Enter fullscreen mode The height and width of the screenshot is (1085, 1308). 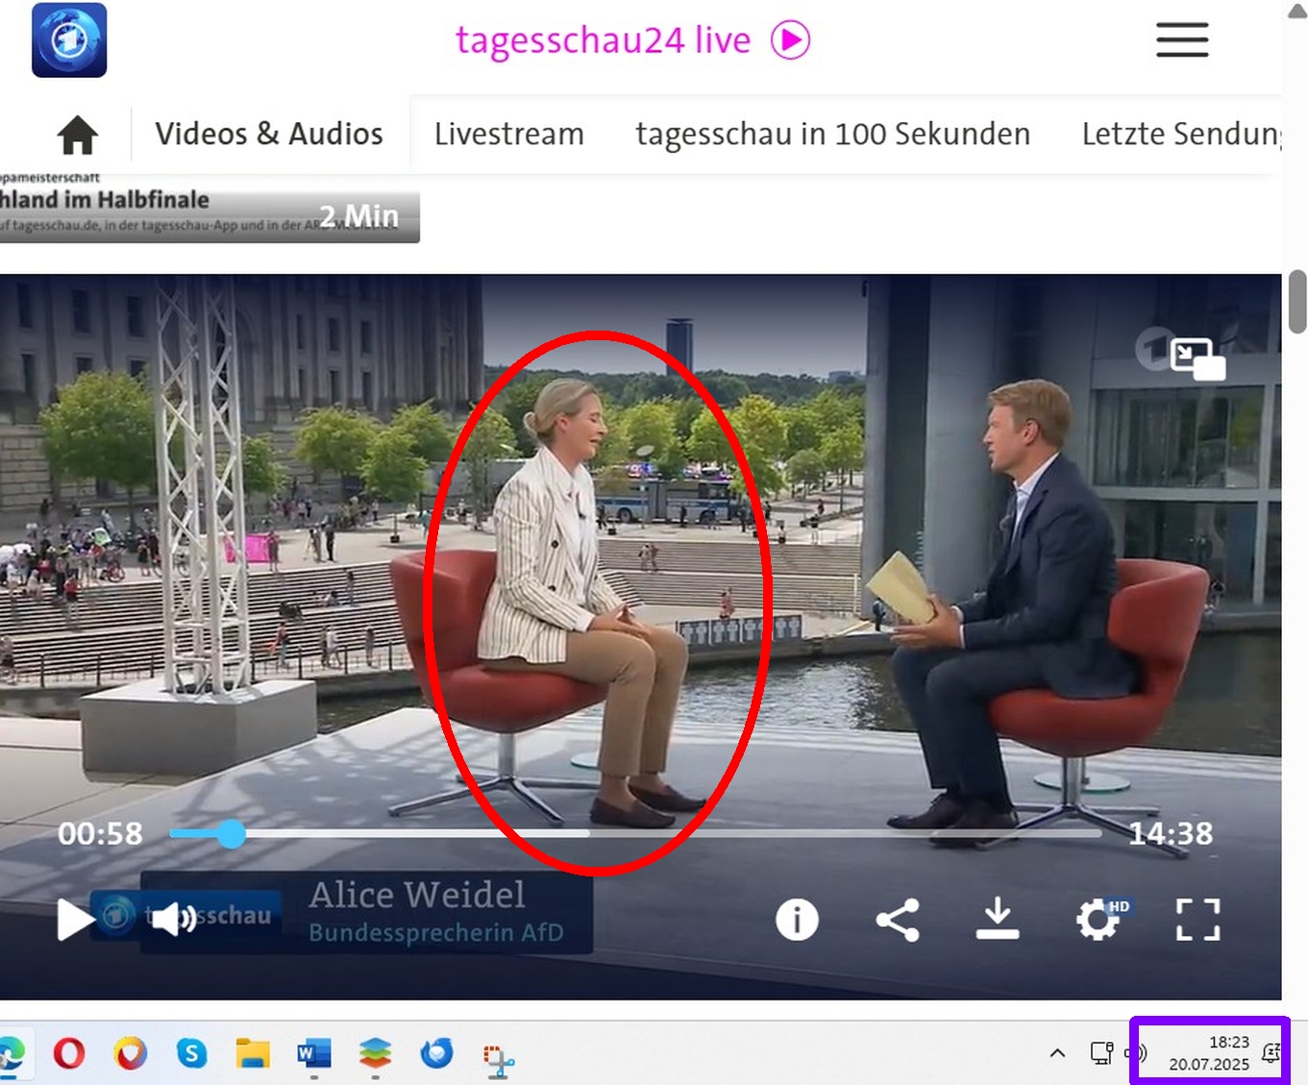[x=1197, y=920]
